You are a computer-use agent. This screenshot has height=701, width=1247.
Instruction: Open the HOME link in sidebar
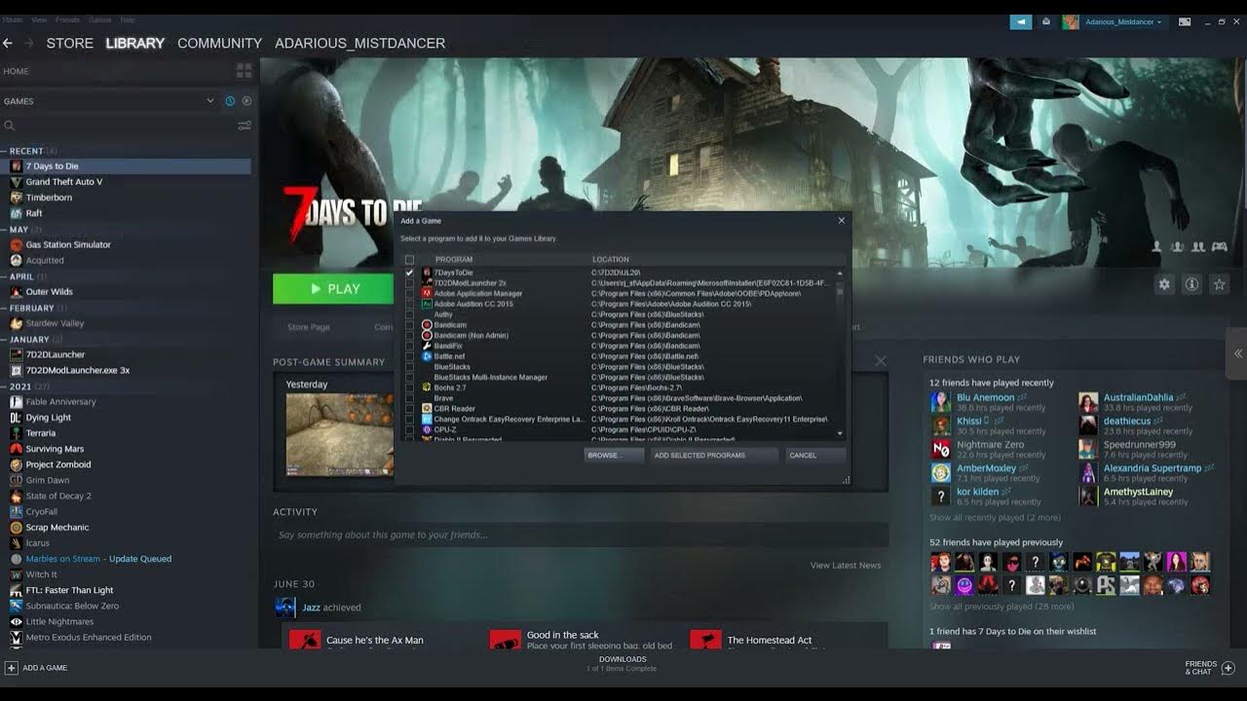(16, 71)
